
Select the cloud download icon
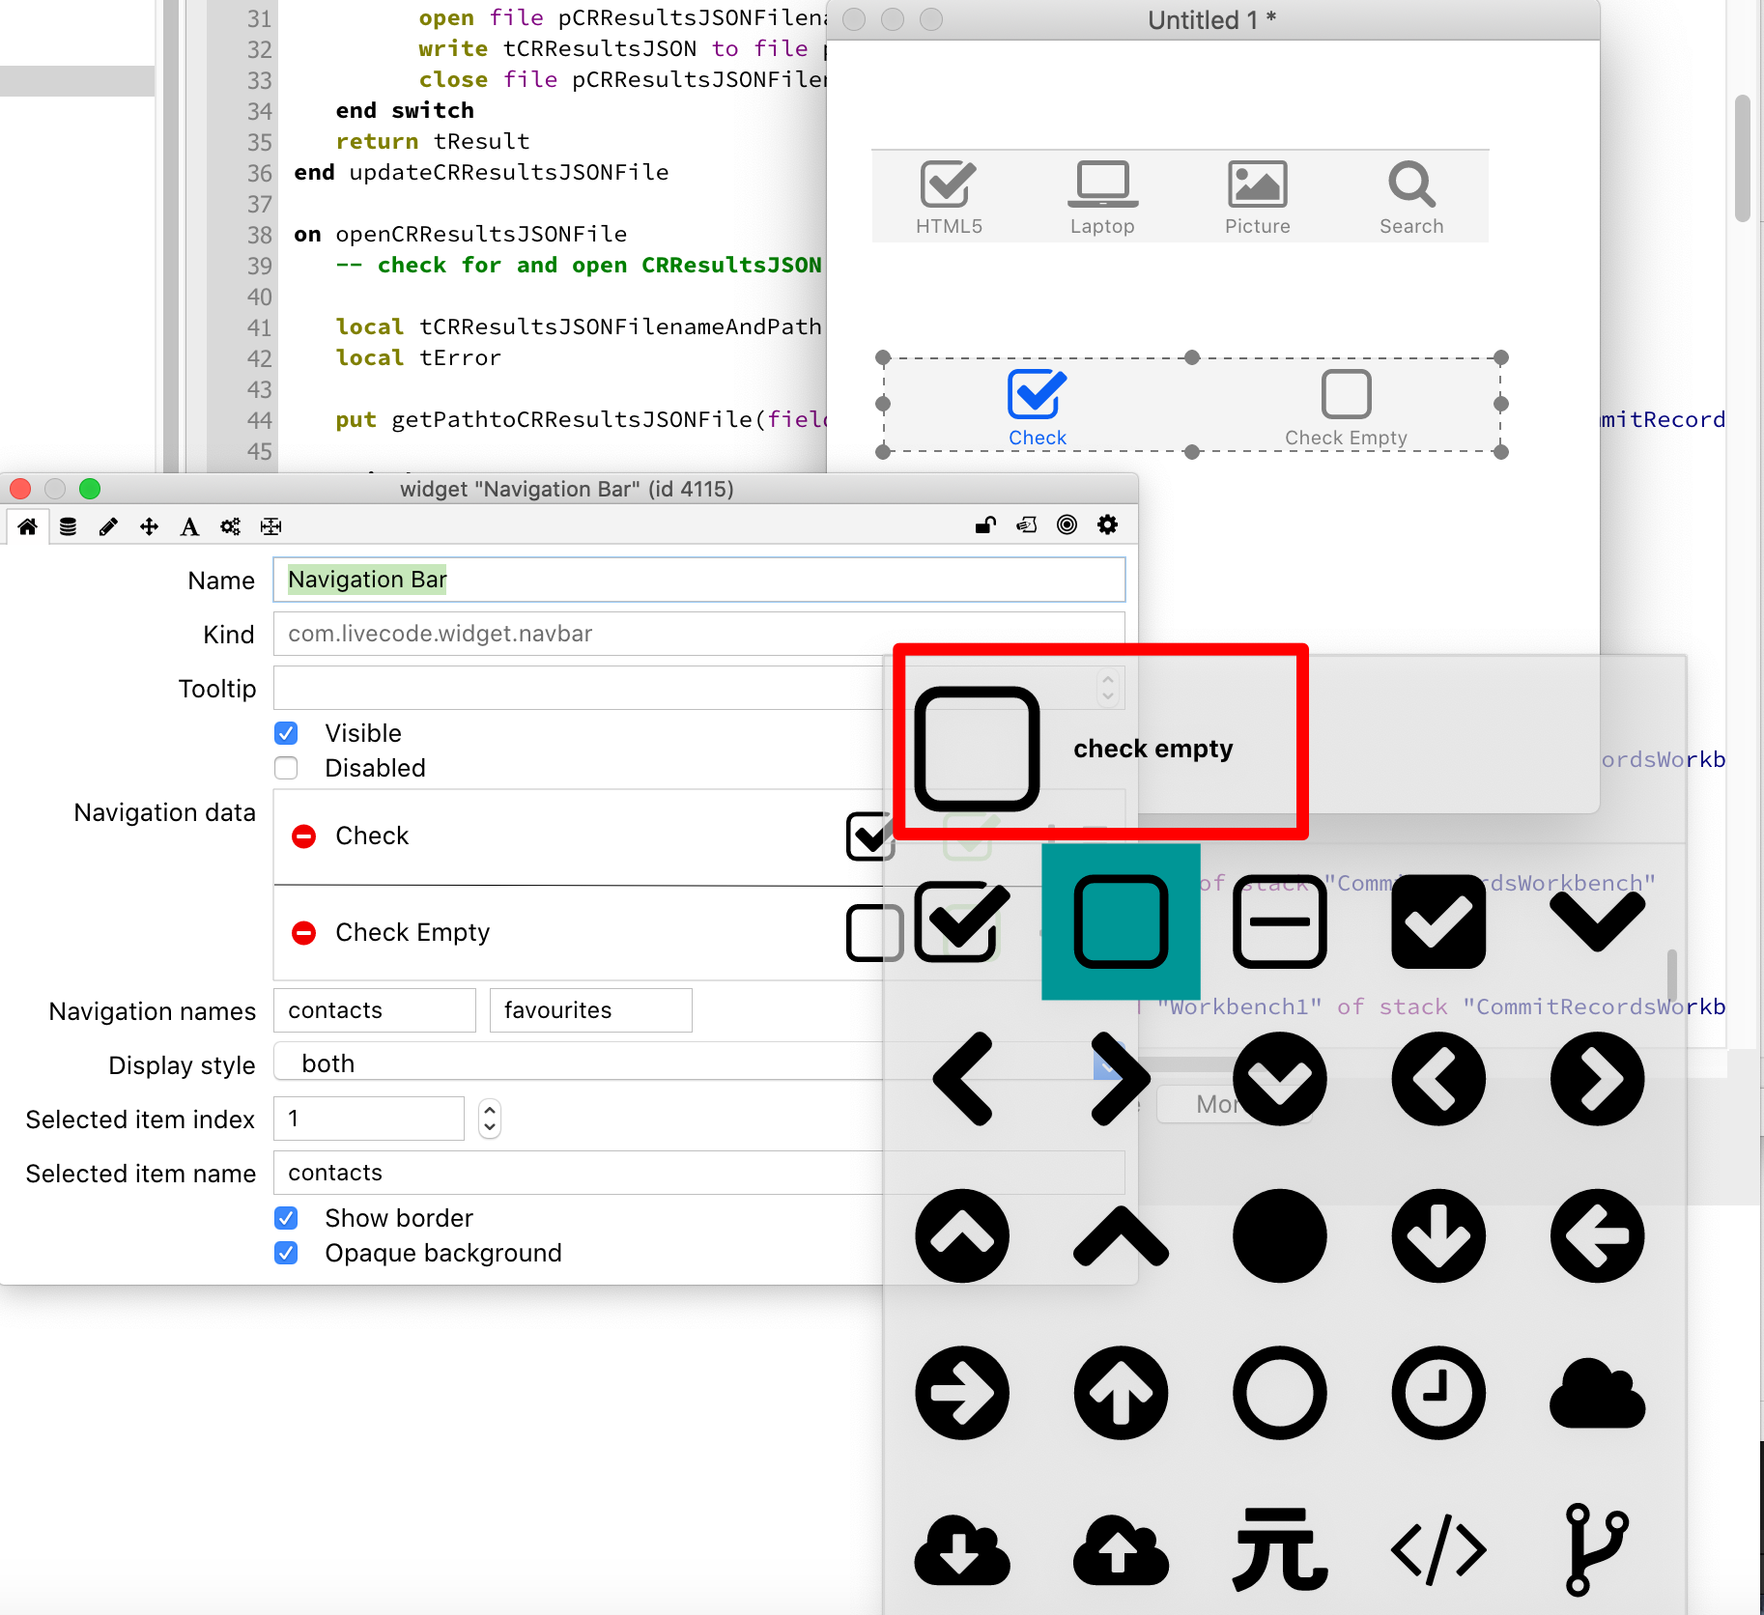[x=962, y=1549]
